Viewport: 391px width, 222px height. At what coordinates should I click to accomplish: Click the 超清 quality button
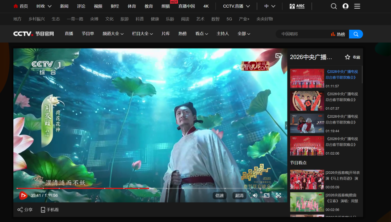(x=239, y=195)
